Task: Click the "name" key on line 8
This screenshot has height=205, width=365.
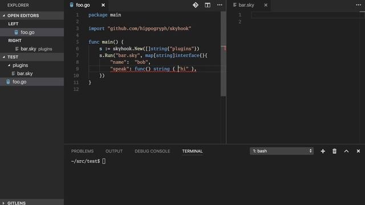Action: tap(118, 62)
